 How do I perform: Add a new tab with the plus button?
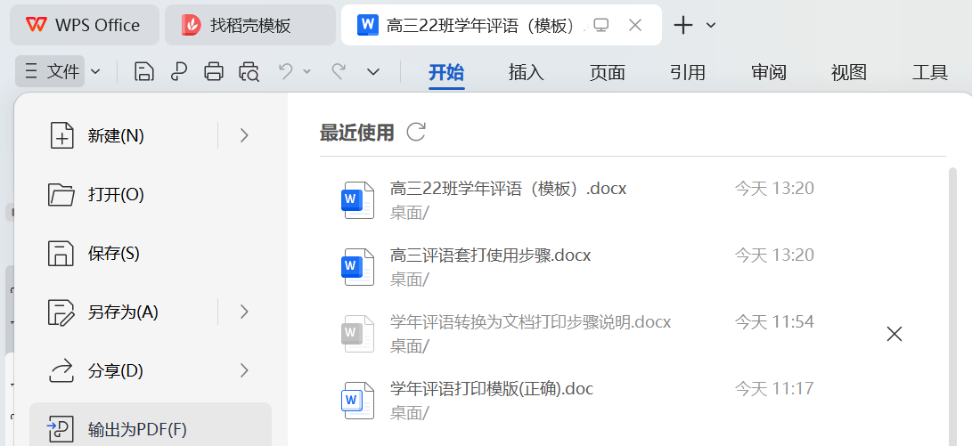pos(682,26)
